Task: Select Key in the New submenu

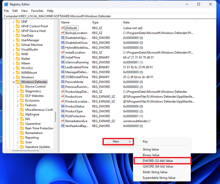Action: tap(162, 141)
